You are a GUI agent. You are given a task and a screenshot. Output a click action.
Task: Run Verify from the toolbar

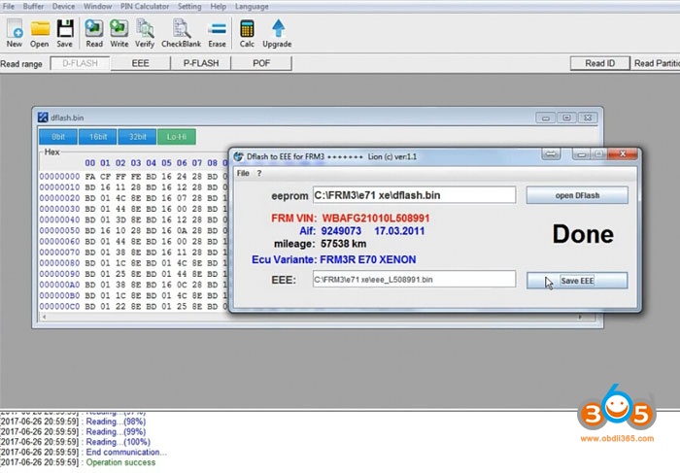[x=145, y=31]
